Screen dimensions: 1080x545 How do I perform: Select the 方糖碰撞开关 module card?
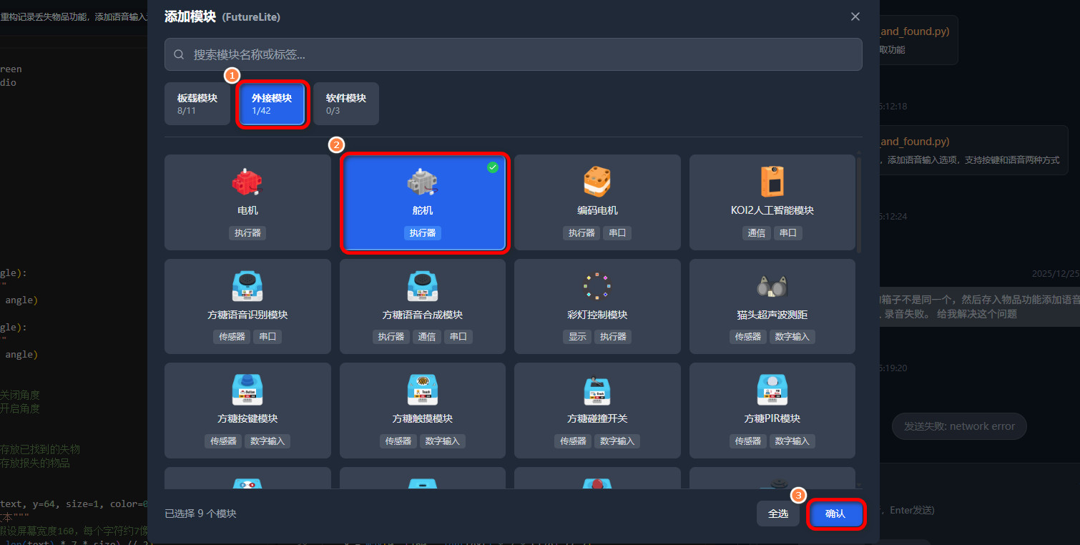coord(597,411)
